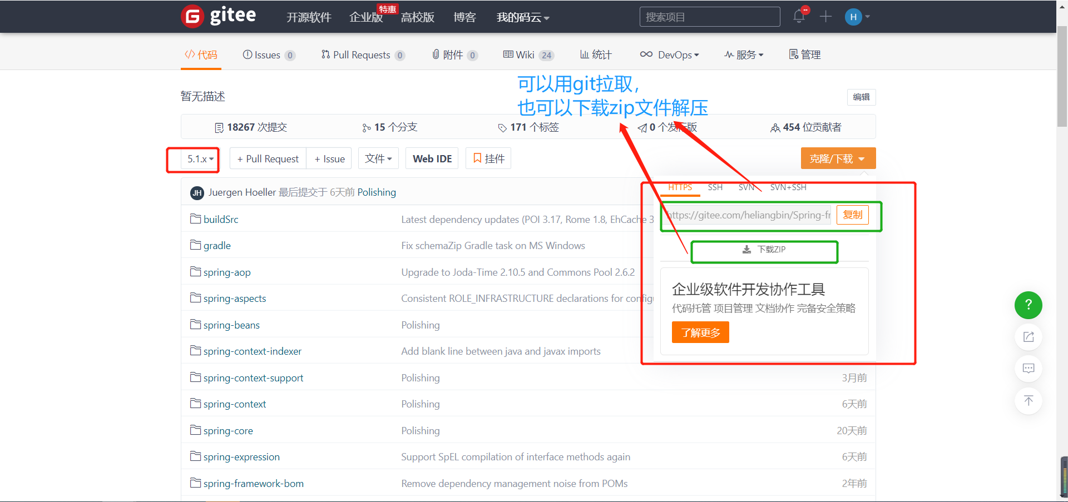This screenshot has height=502, width=1068.
Task: Open 博客 in top navigation
Action: tap(464, 17)
